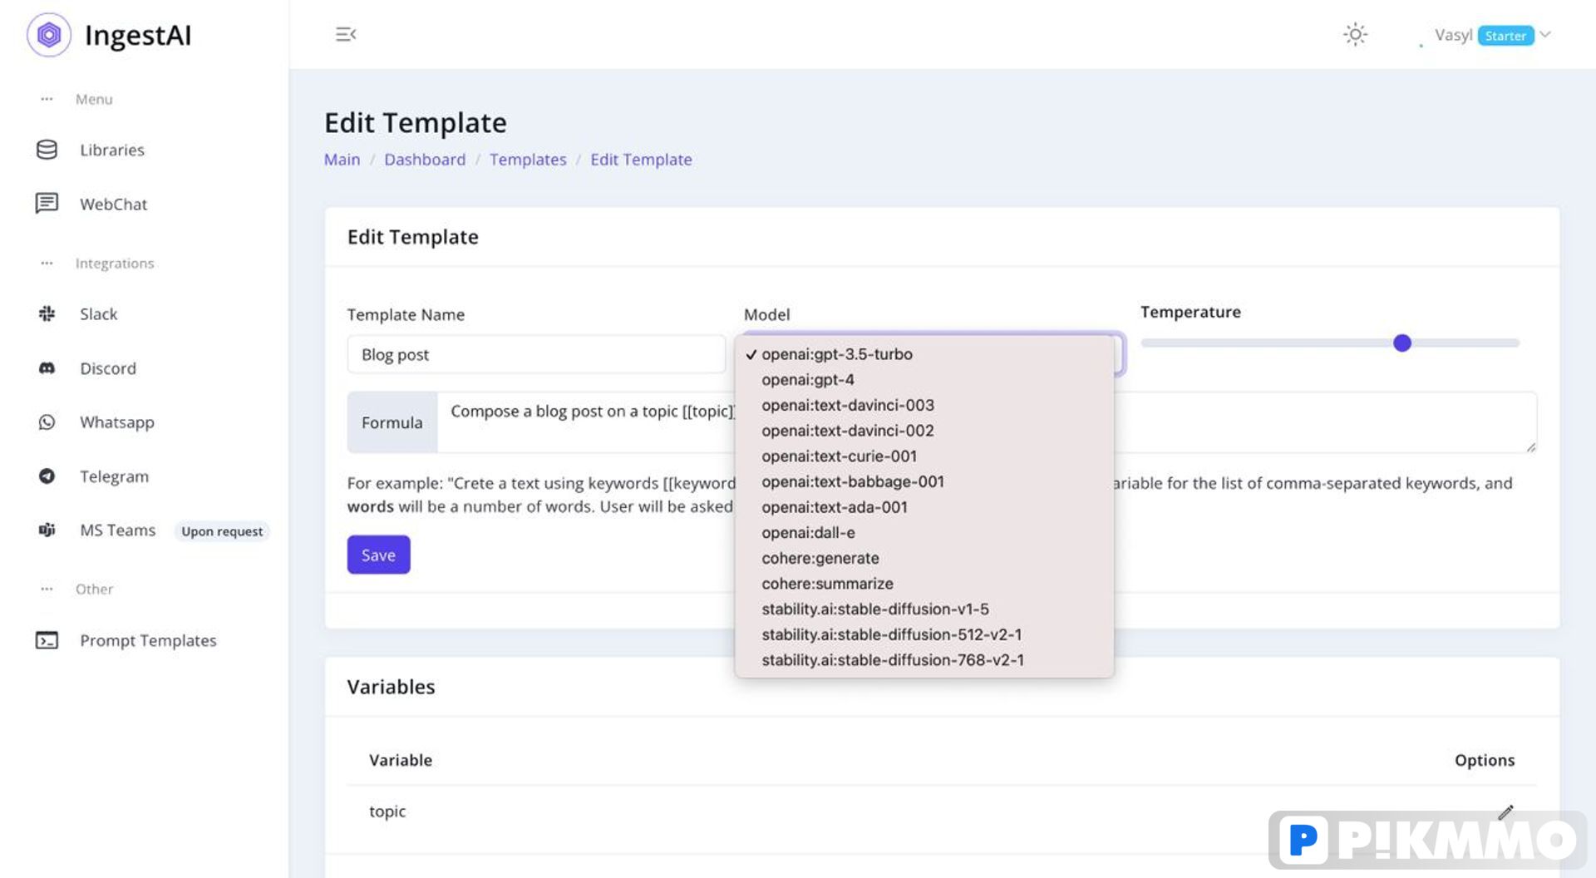Open Slack integration page
1596x878 pixels.
coord(98,313)
